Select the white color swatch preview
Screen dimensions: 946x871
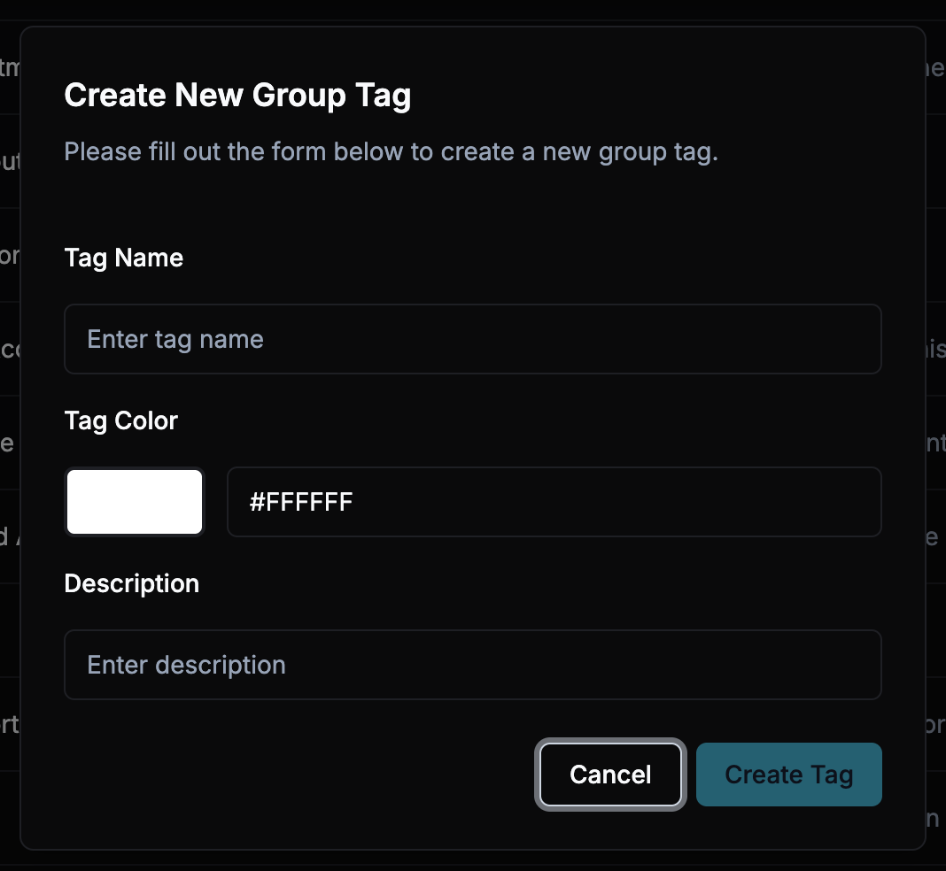pyautogui.click(x=134, y=502)
